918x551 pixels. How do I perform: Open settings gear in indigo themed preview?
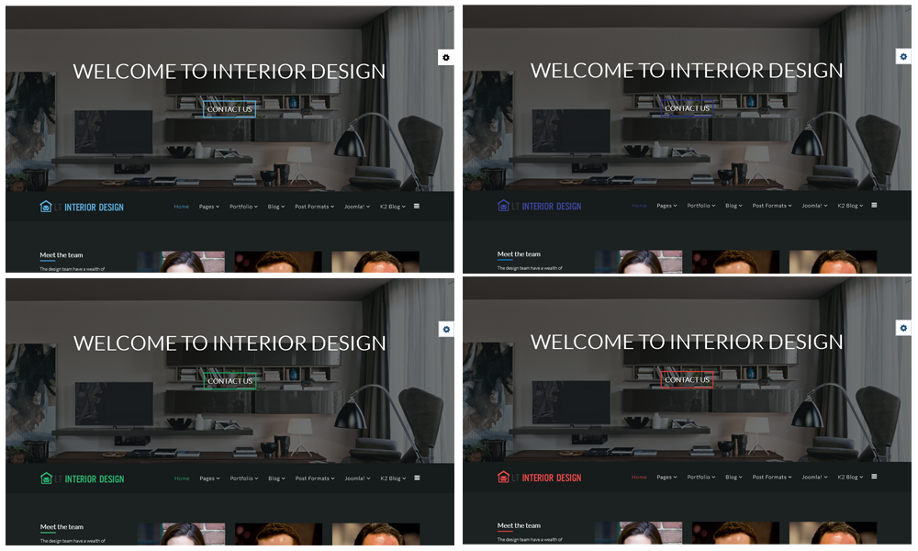point(903,56)
